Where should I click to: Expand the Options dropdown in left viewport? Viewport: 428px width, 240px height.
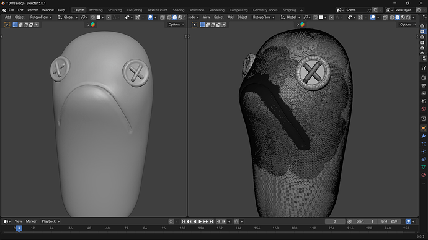[x=176, y=25]
